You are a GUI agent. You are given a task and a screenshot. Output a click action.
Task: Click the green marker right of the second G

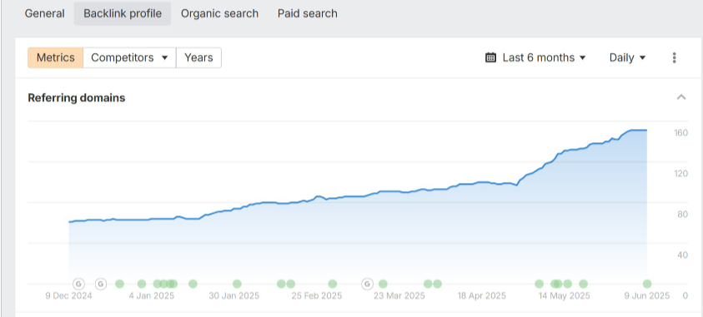coord(119,284)
